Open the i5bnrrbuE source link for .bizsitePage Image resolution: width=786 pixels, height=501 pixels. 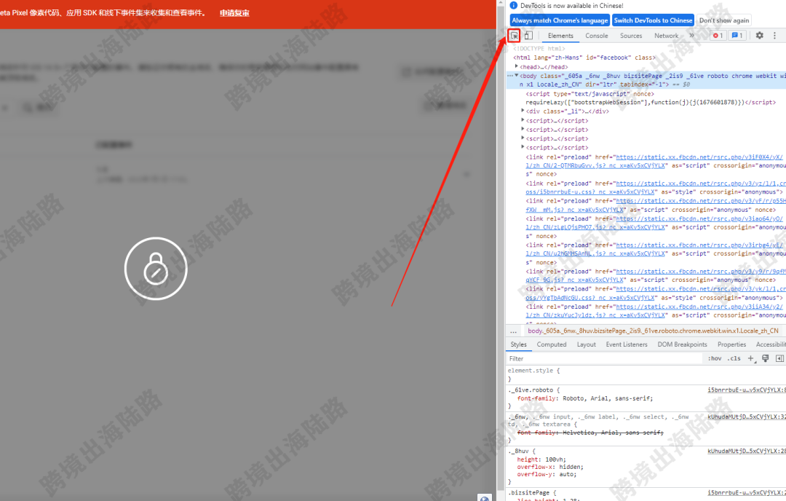[x=747, y=492]
